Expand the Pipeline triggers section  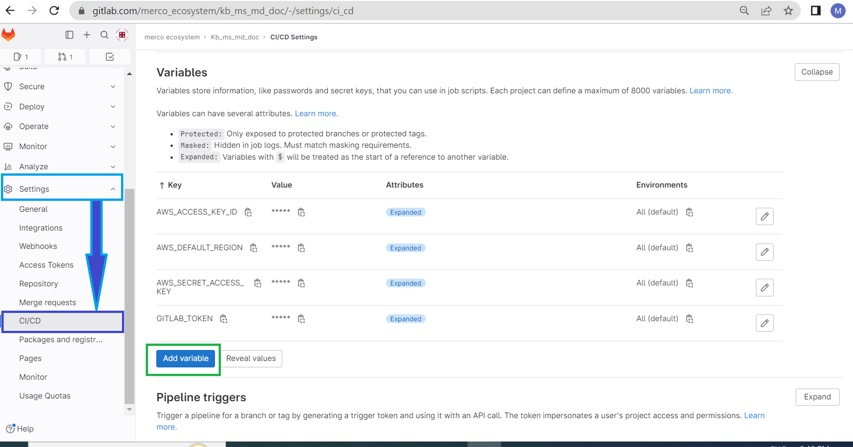817,397
